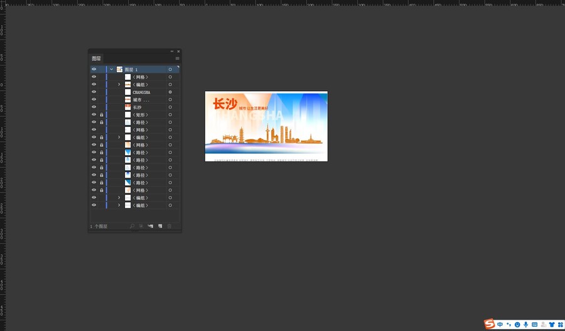
Task: Click the 1 个图层 status text
Action: tap(99, 227)
